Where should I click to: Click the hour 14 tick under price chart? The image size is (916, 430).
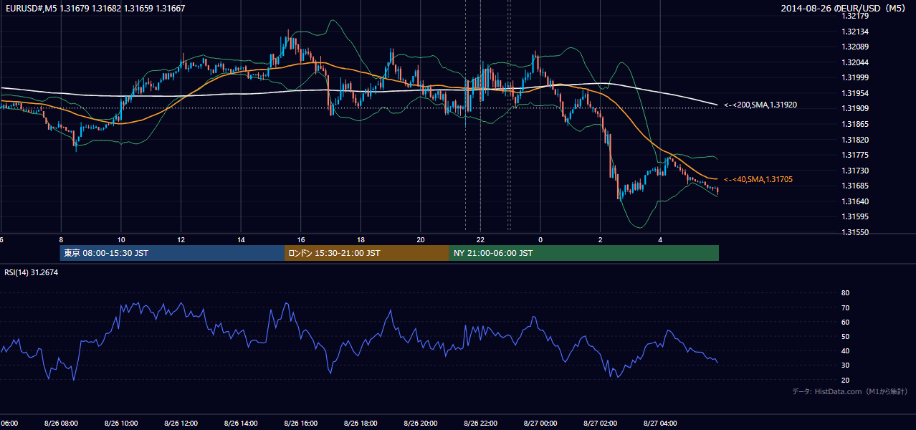241,240
